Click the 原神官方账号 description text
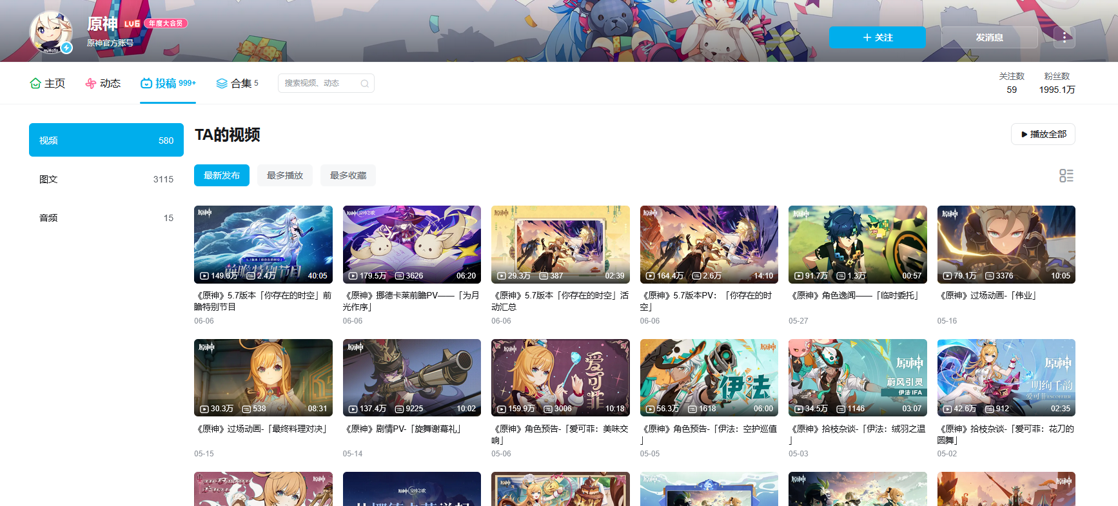The width and height of the screenshot is (1118, 506). pos(110,43)
